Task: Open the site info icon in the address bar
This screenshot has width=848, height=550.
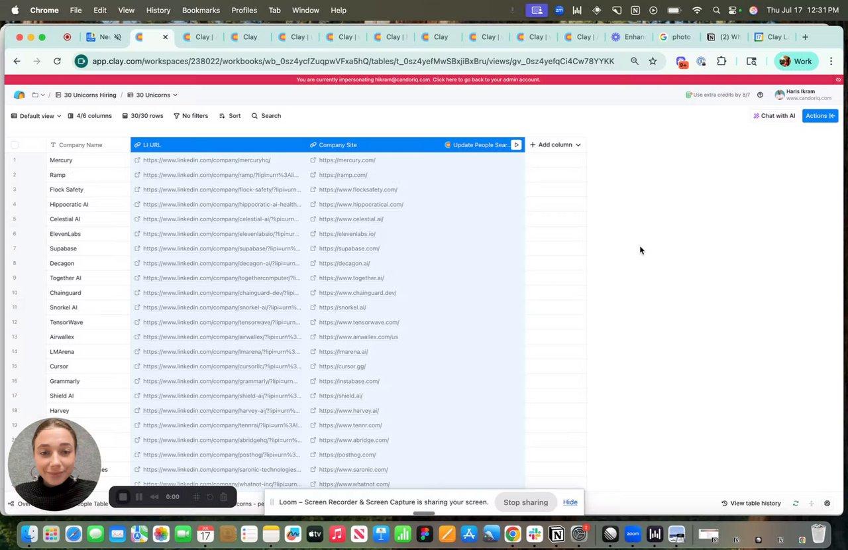Action: [x=81, y=61]
